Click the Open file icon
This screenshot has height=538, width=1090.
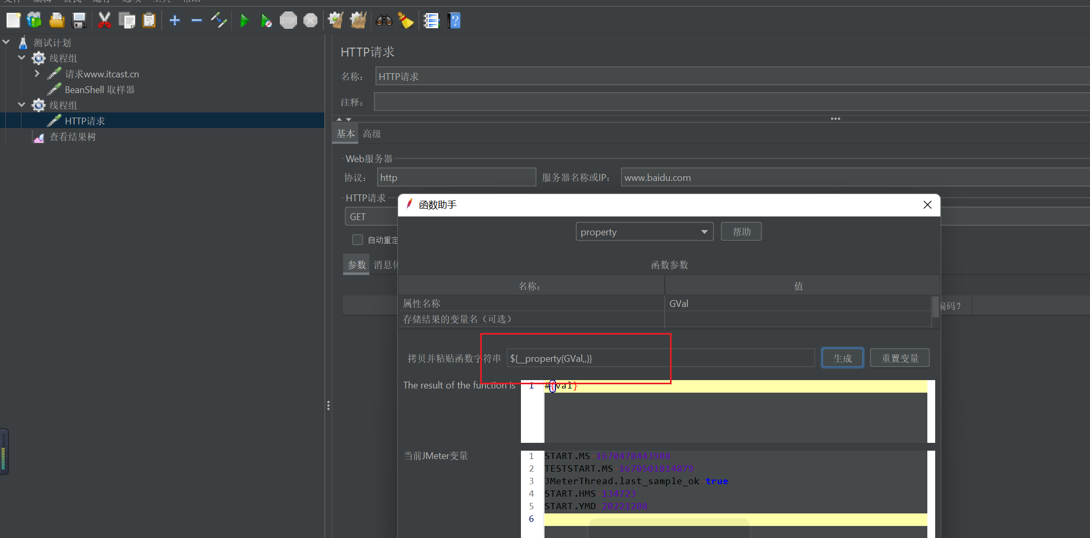coord(56,21)
